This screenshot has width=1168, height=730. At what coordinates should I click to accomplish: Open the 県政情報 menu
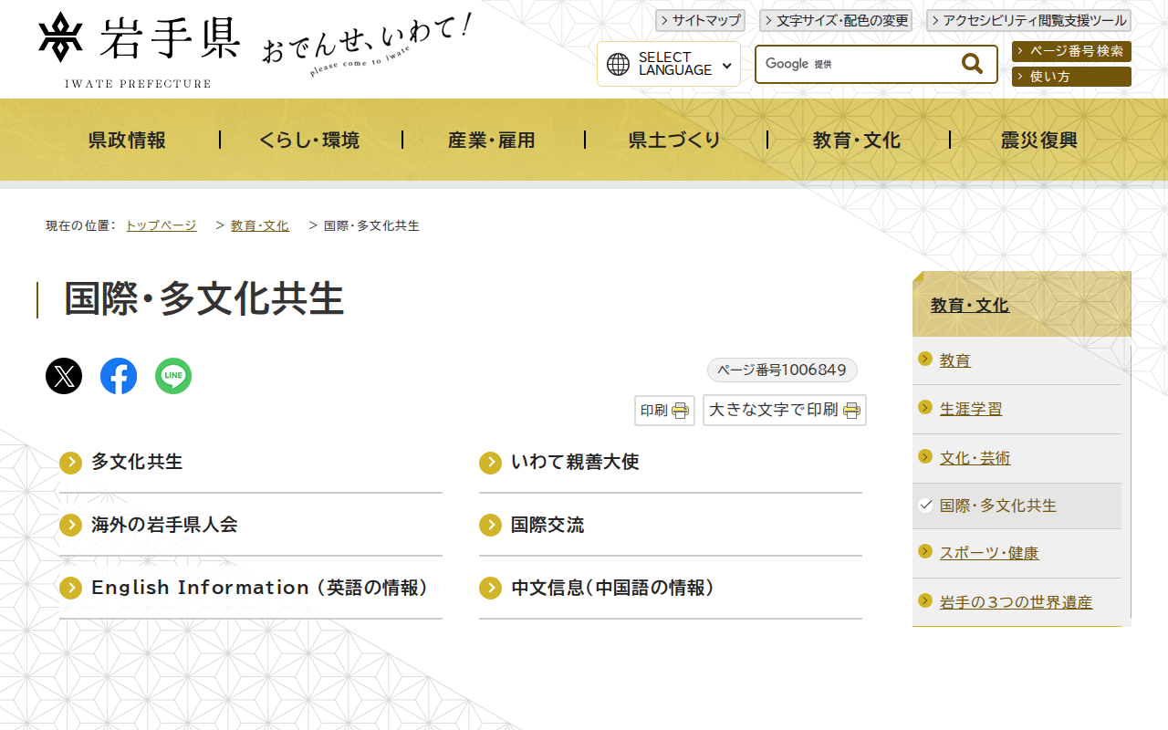128,140
